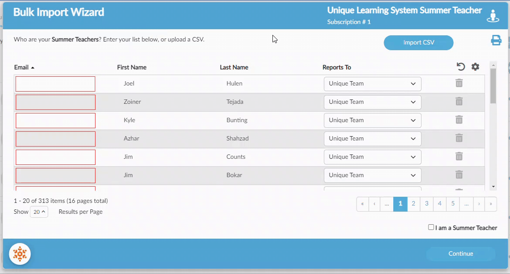510x274 pixels.
Task: Delete the Azhar Shahzad row
Action: tap(459, 138)
